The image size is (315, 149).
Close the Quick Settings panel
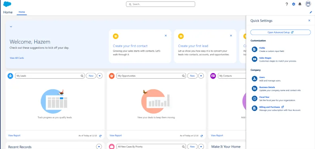point(309,21)
